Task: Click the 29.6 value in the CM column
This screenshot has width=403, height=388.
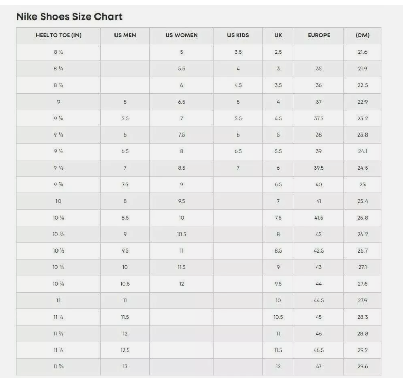Action: coord(362,367)
